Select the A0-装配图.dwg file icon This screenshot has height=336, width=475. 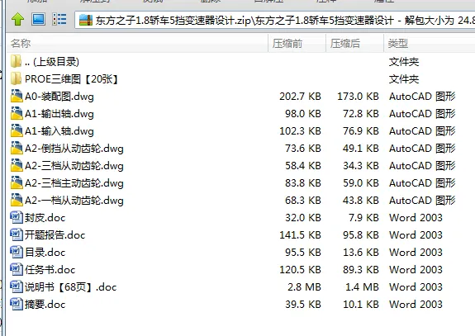point(17,96)
